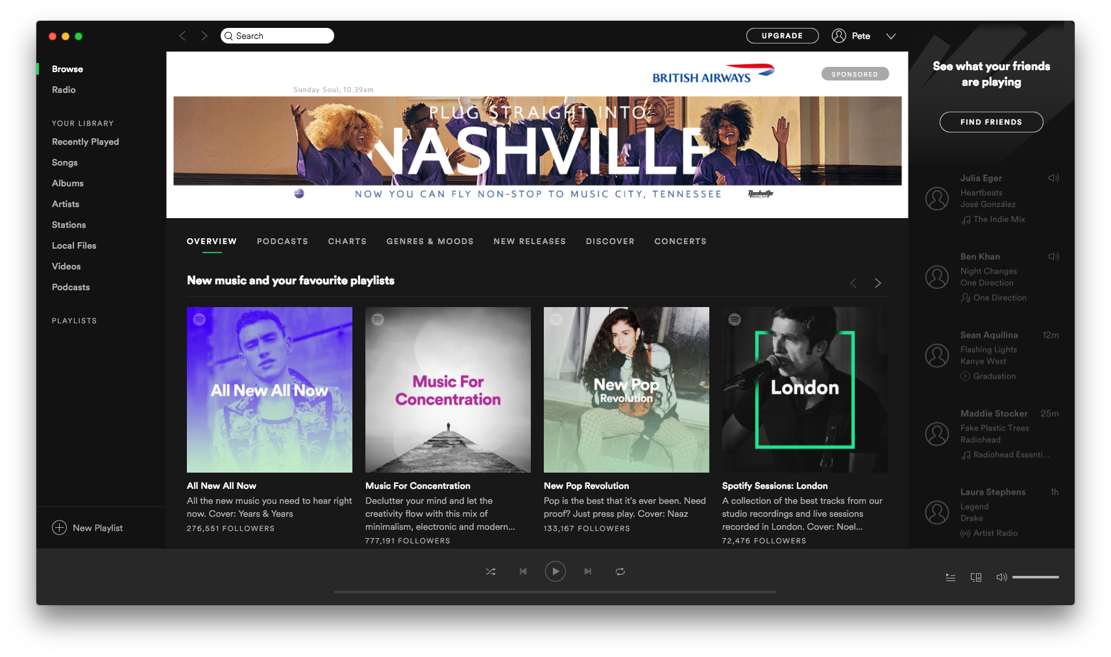Open the play queue icon
The width and height of the screenshot is (1111, 657).
(951, 577)
